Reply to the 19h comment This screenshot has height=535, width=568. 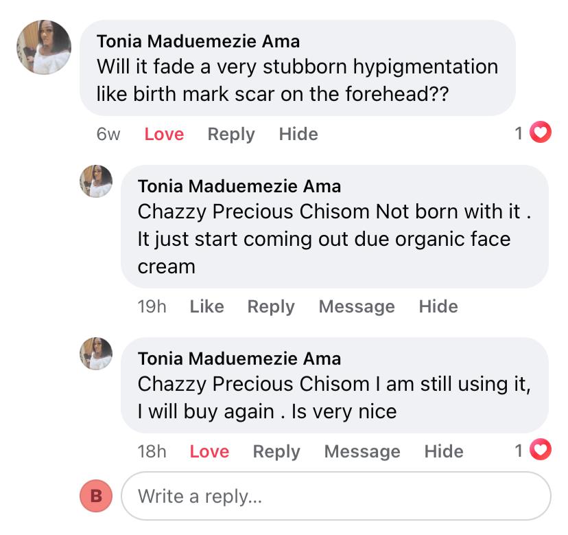[271, 306]
